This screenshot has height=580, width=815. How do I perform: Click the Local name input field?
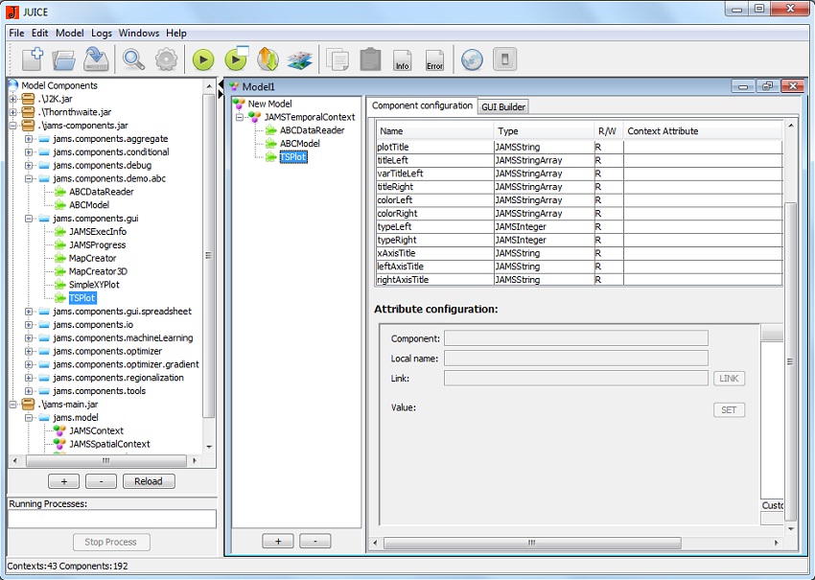(x=575, y=359)
